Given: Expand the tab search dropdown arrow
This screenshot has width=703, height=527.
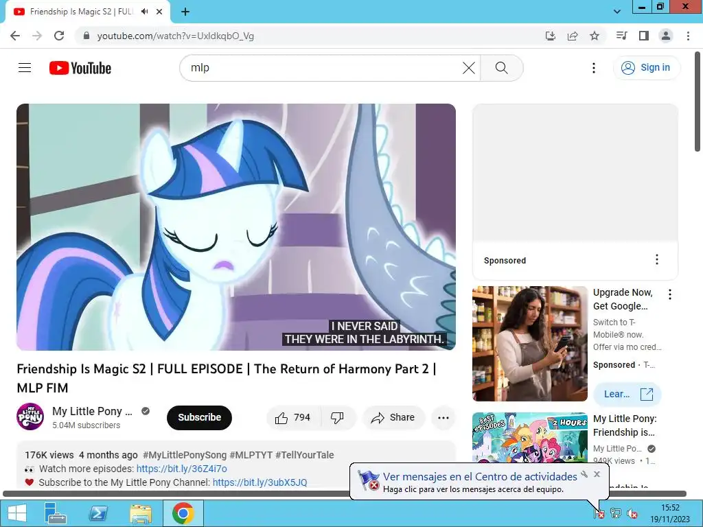Looking at the screenshot, I should (x=617, y=12).
